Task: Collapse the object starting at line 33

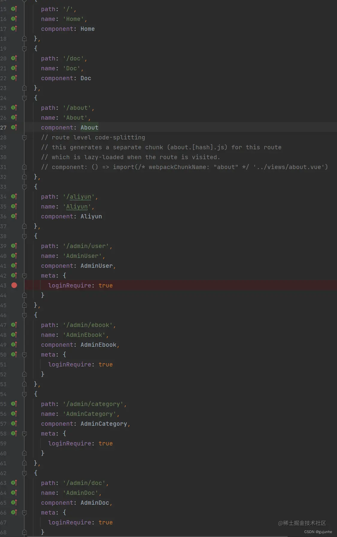Action: (x=25, y=187)
